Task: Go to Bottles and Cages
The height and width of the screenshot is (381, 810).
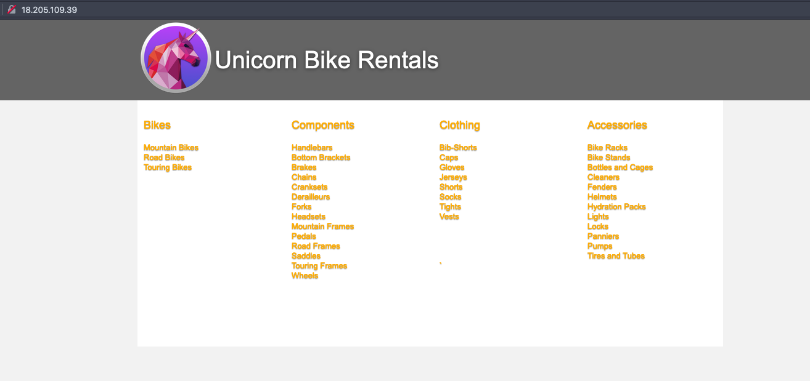Action: (620, 167)
